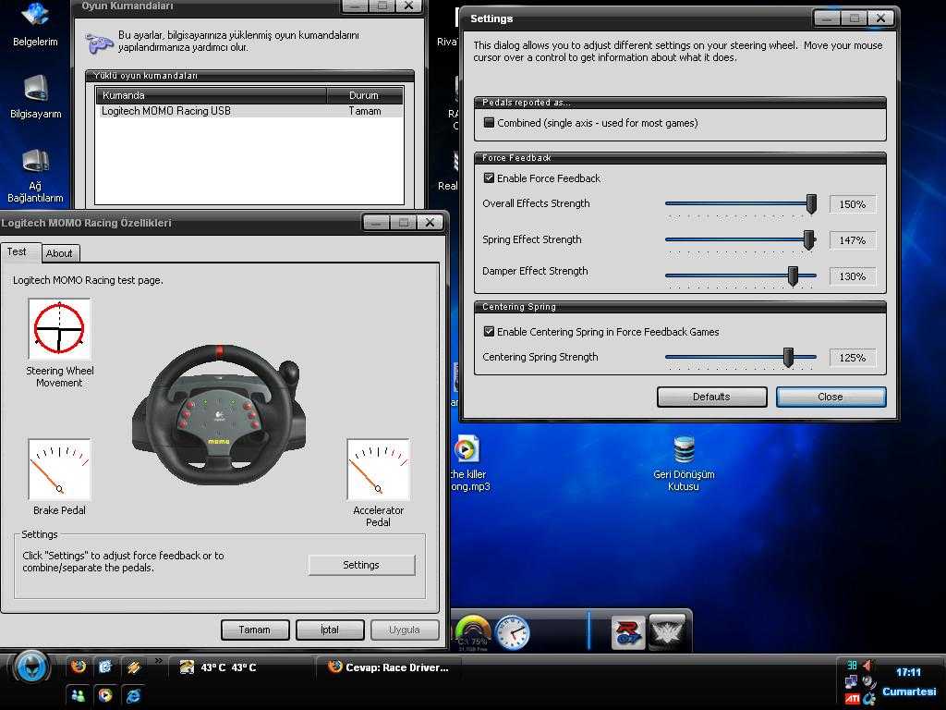Close the Logitech MOMO Racing Özellikleri window
Viewport: 946px width, 710px height.
[430, 222]
